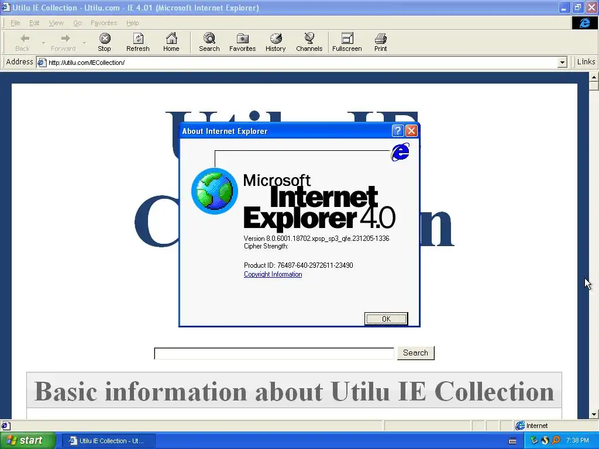
Task: Open the Favorites toolbar button
Action: pyautogui.click(x=242, y=42)
